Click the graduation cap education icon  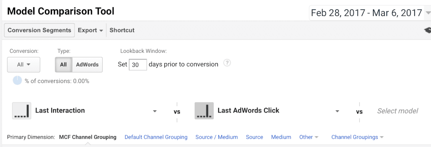tap(427, 31)
